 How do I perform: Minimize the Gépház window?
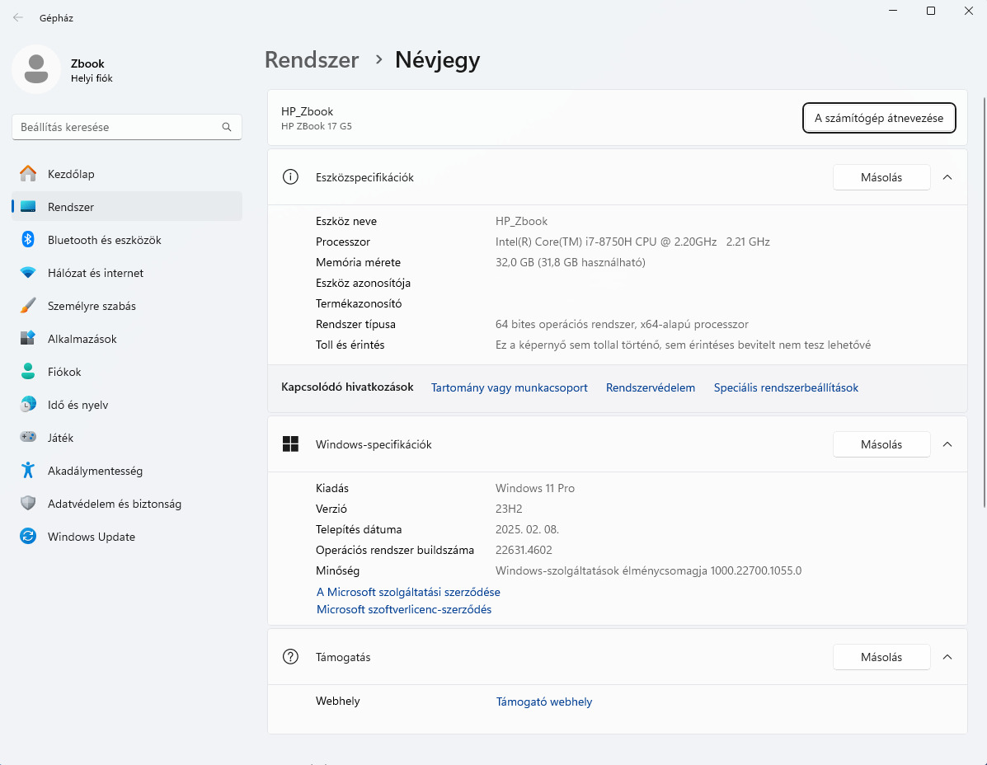[893, 11]
